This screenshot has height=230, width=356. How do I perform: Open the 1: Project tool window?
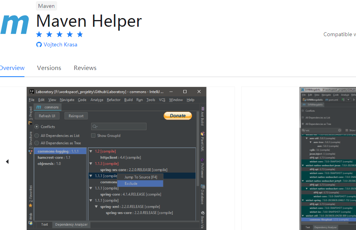30,116
